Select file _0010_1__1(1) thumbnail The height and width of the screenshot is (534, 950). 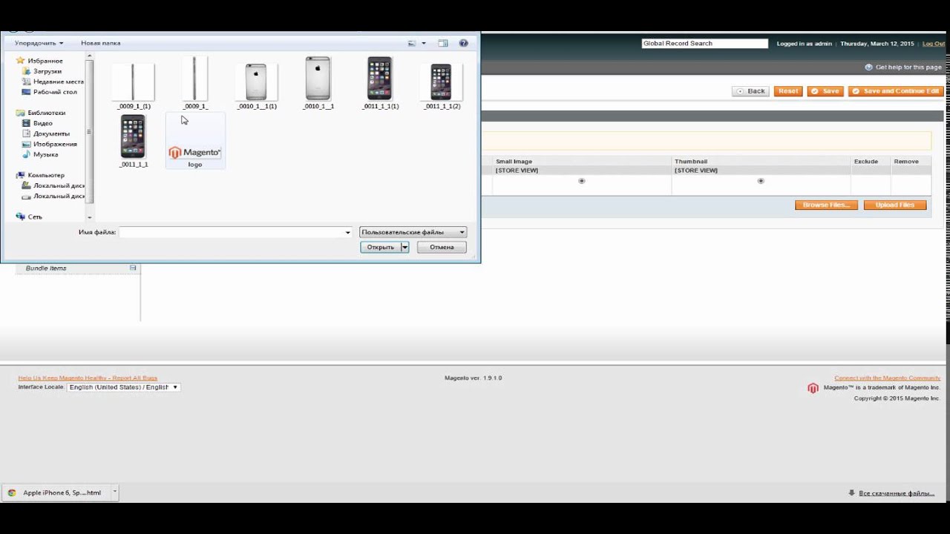pyautogui.click(x=257, y=83)
